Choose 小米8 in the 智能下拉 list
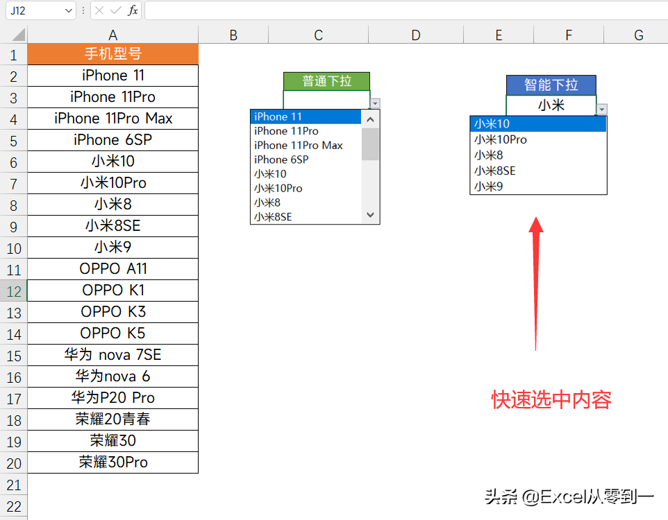Screen dimensions: 668x520 538,155
